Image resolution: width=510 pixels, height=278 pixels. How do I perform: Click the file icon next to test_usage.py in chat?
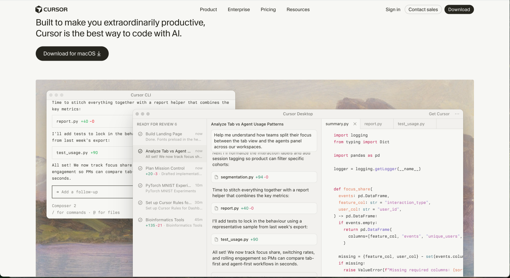[216, 240]
